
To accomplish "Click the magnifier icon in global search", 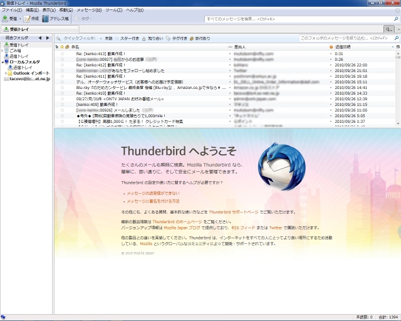I will coord(396,19).
